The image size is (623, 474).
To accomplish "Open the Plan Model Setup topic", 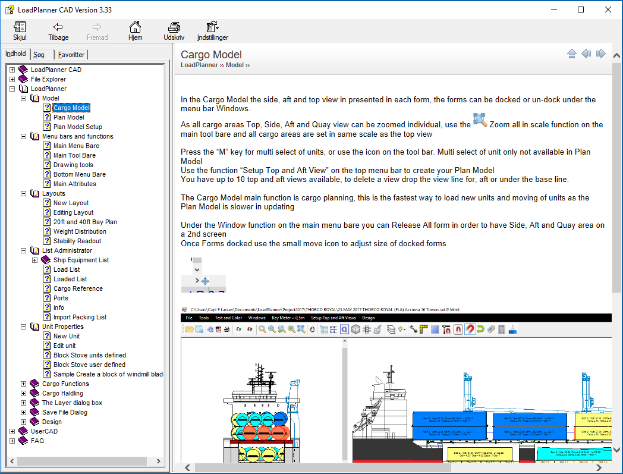I will (x=78, y=127).
